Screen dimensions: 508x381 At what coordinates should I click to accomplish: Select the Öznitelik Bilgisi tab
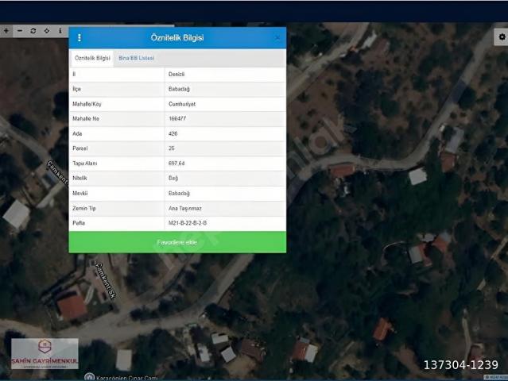click(x=92, y=58)
